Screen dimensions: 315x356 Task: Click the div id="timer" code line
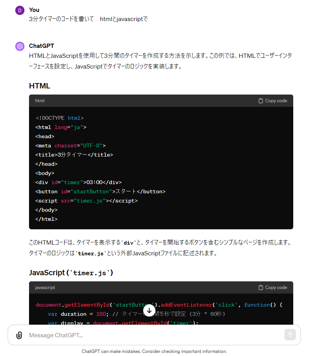point(78,182)
